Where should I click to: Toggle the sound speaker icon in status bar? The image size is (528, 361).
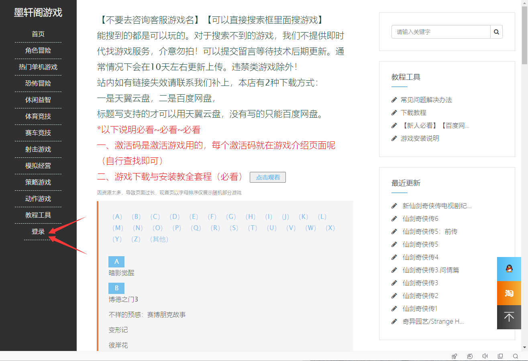click(x=485, y=356)
